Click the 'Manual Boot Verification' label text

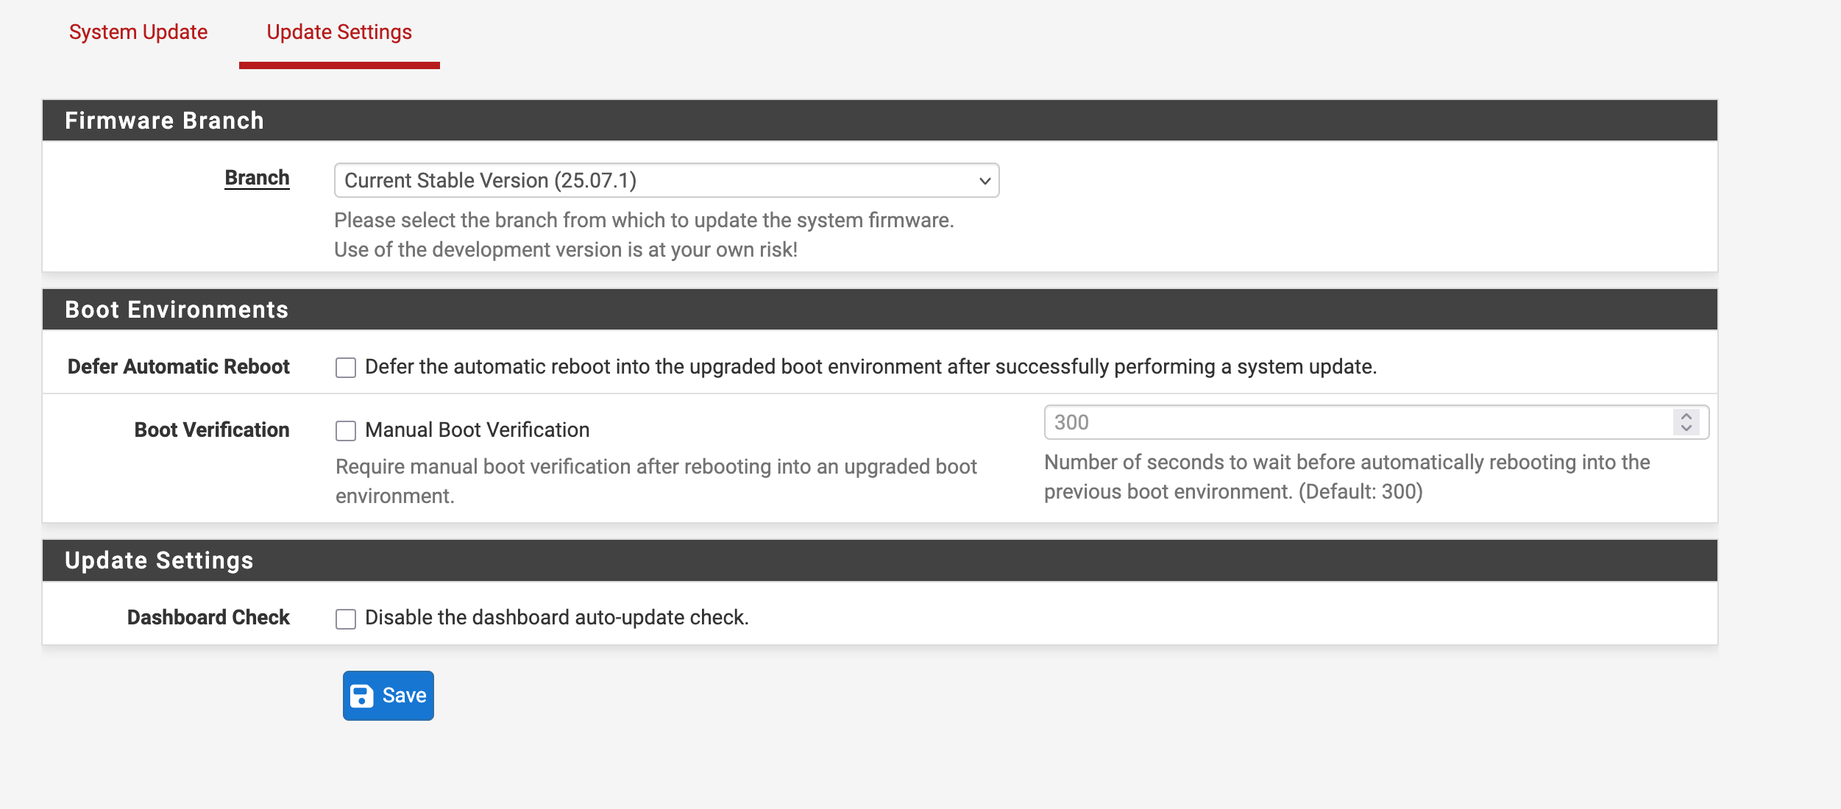tap(477, 430)
